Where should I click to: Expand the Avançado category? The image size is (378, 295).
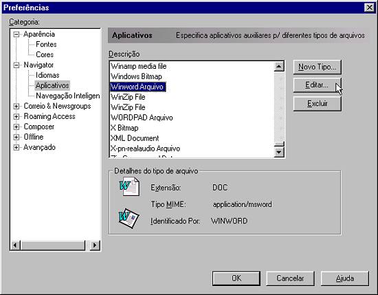[x=16, y=147]
